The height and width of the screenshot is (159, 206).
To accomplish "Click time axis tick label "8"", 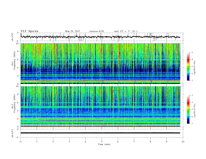I will pyautogui.click(x=150, y=142).
